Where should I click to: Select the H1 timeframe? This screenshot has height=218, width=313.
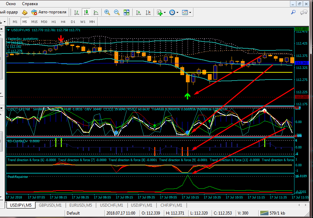click(x=54, y=22)
